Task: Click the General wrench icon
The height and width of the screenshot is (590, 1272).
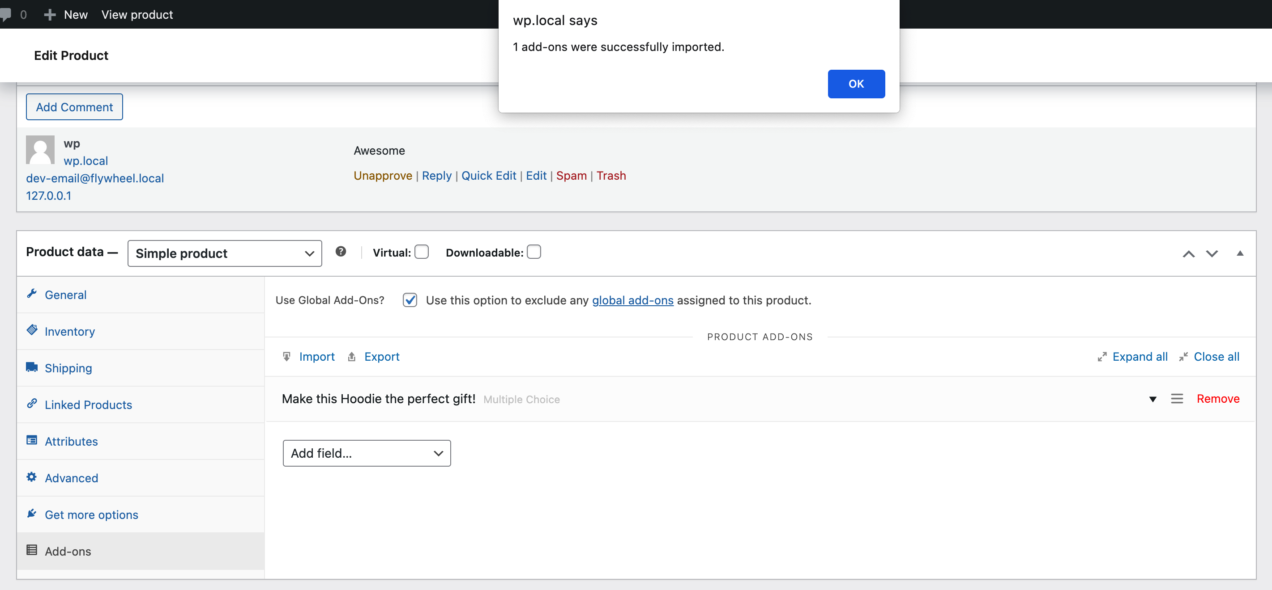Action: pyautogui.click(x=32, y=294)
